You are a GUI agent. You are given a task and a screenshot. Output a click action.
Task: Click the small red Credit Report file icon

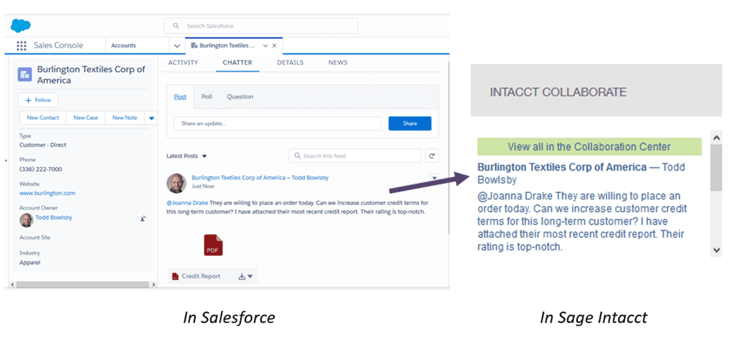pyautogui.click(x=175, y=276)
